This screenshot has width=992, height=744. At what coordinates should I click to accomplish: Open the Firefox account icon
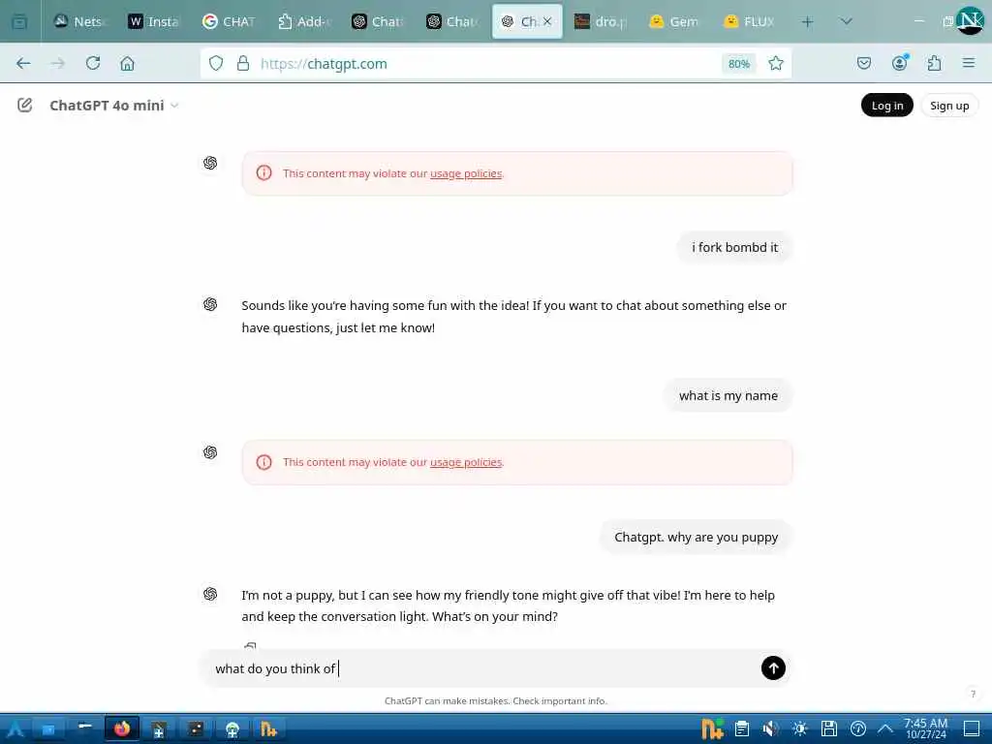pyautogui.click(x=899, y=63)
